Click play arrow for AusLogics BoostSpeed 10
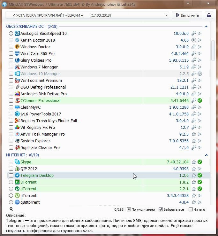The width and height of the screenshot is (218, 236). 199,33
